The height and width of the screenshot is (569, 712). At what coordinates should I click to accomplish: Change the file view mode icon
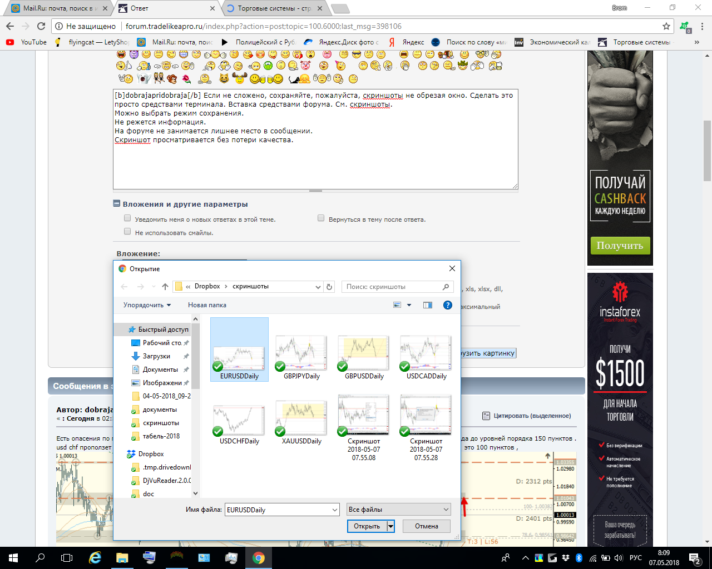click(x=397, y=305)
